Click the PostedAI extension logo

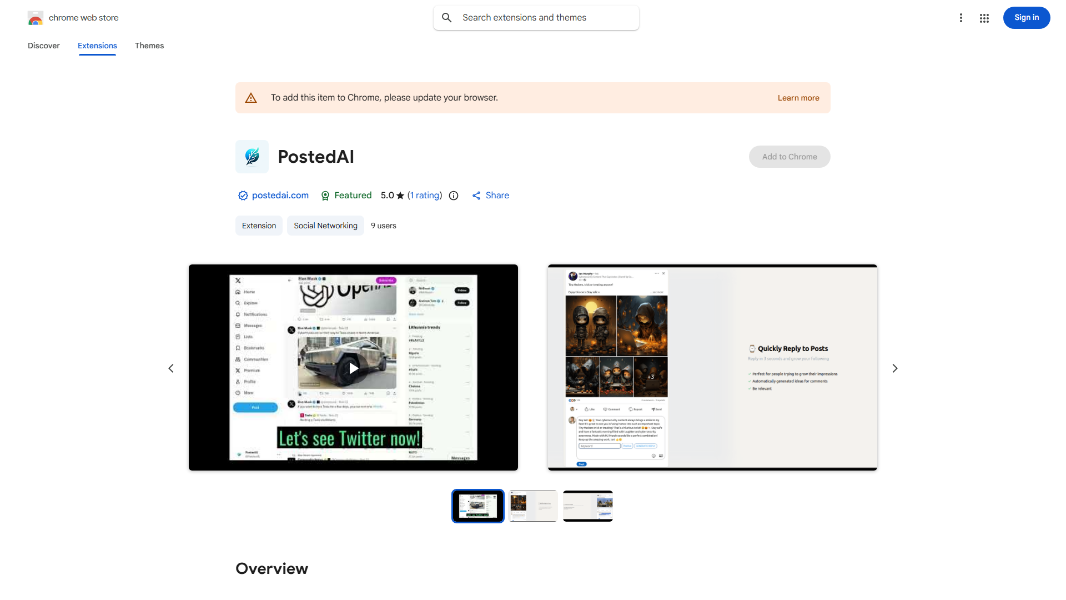tap(252, 157)
